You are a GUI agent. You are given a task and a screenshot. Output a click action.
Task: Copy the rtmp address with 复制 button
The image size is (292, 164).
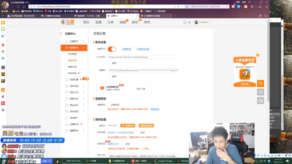114,63
